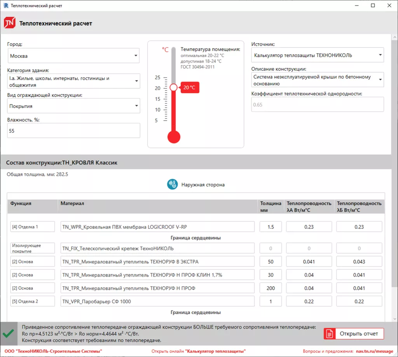Click λА value for Паробарьер СФ 1000
The image size is (398, 357).
pos(309,301)
